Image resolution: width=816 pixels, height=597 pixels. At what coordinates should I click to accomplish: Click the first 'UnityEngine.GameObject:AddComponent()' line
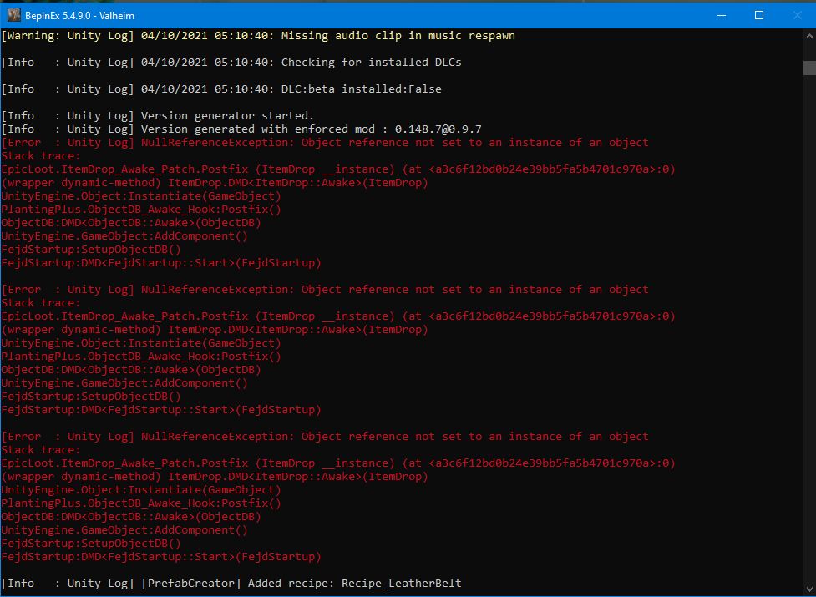point(124,236)
